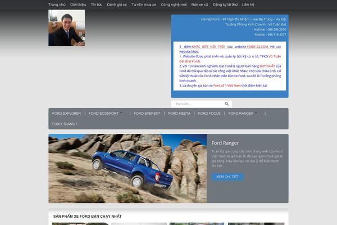The width and height of the screenshot is (337, 225).
Task: Click the Hotline number 098 206 2010
Action: 276,29
